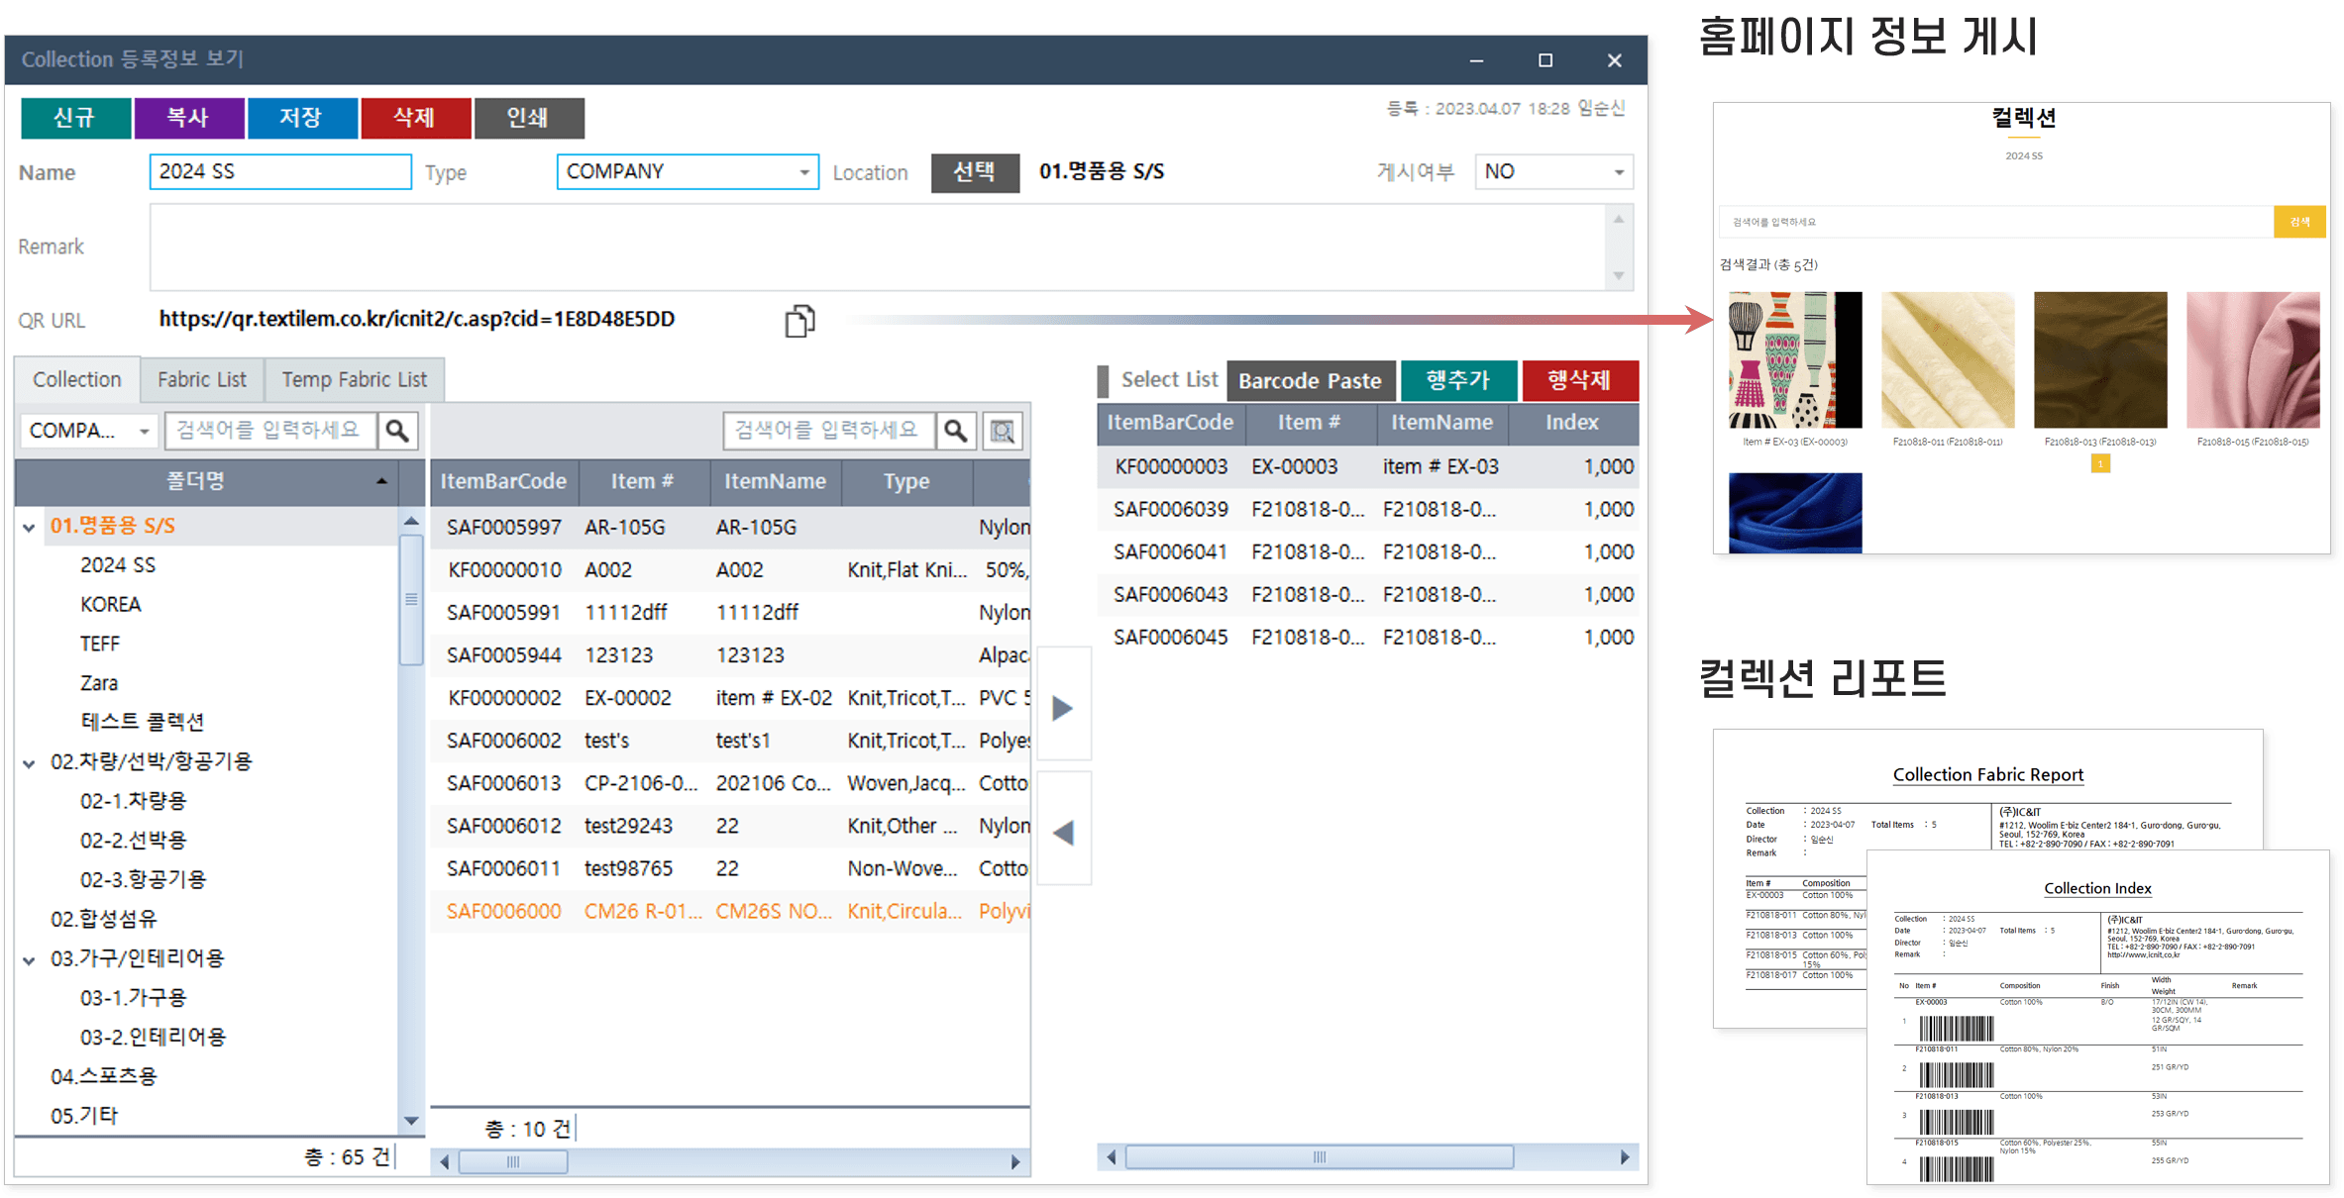The height and width of the screenshot is (1198, 2344).
Task: Switch to the Fabric List tab
Action: click(x=201, y=380)
